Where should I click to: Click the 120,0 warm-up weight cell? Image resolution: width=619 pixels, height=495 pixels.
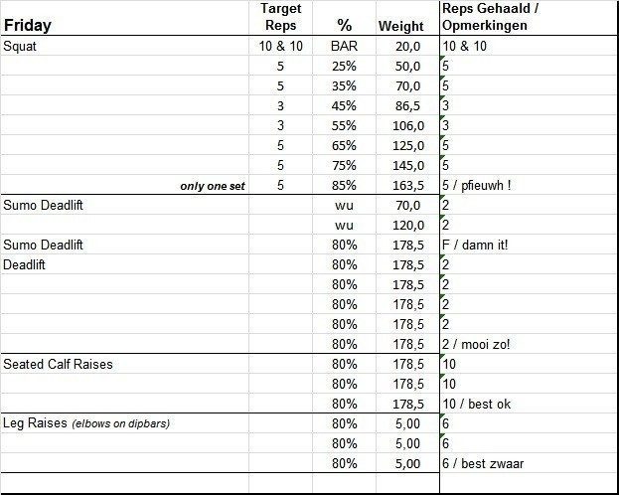click(x=408, y=225)
